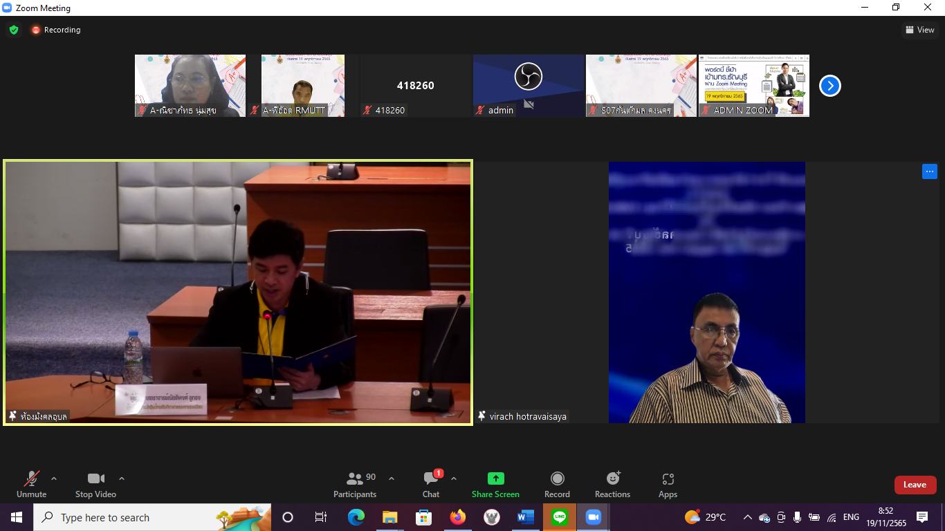Open the Chat panel
945x531 pixels.
(x=431, y=484)
